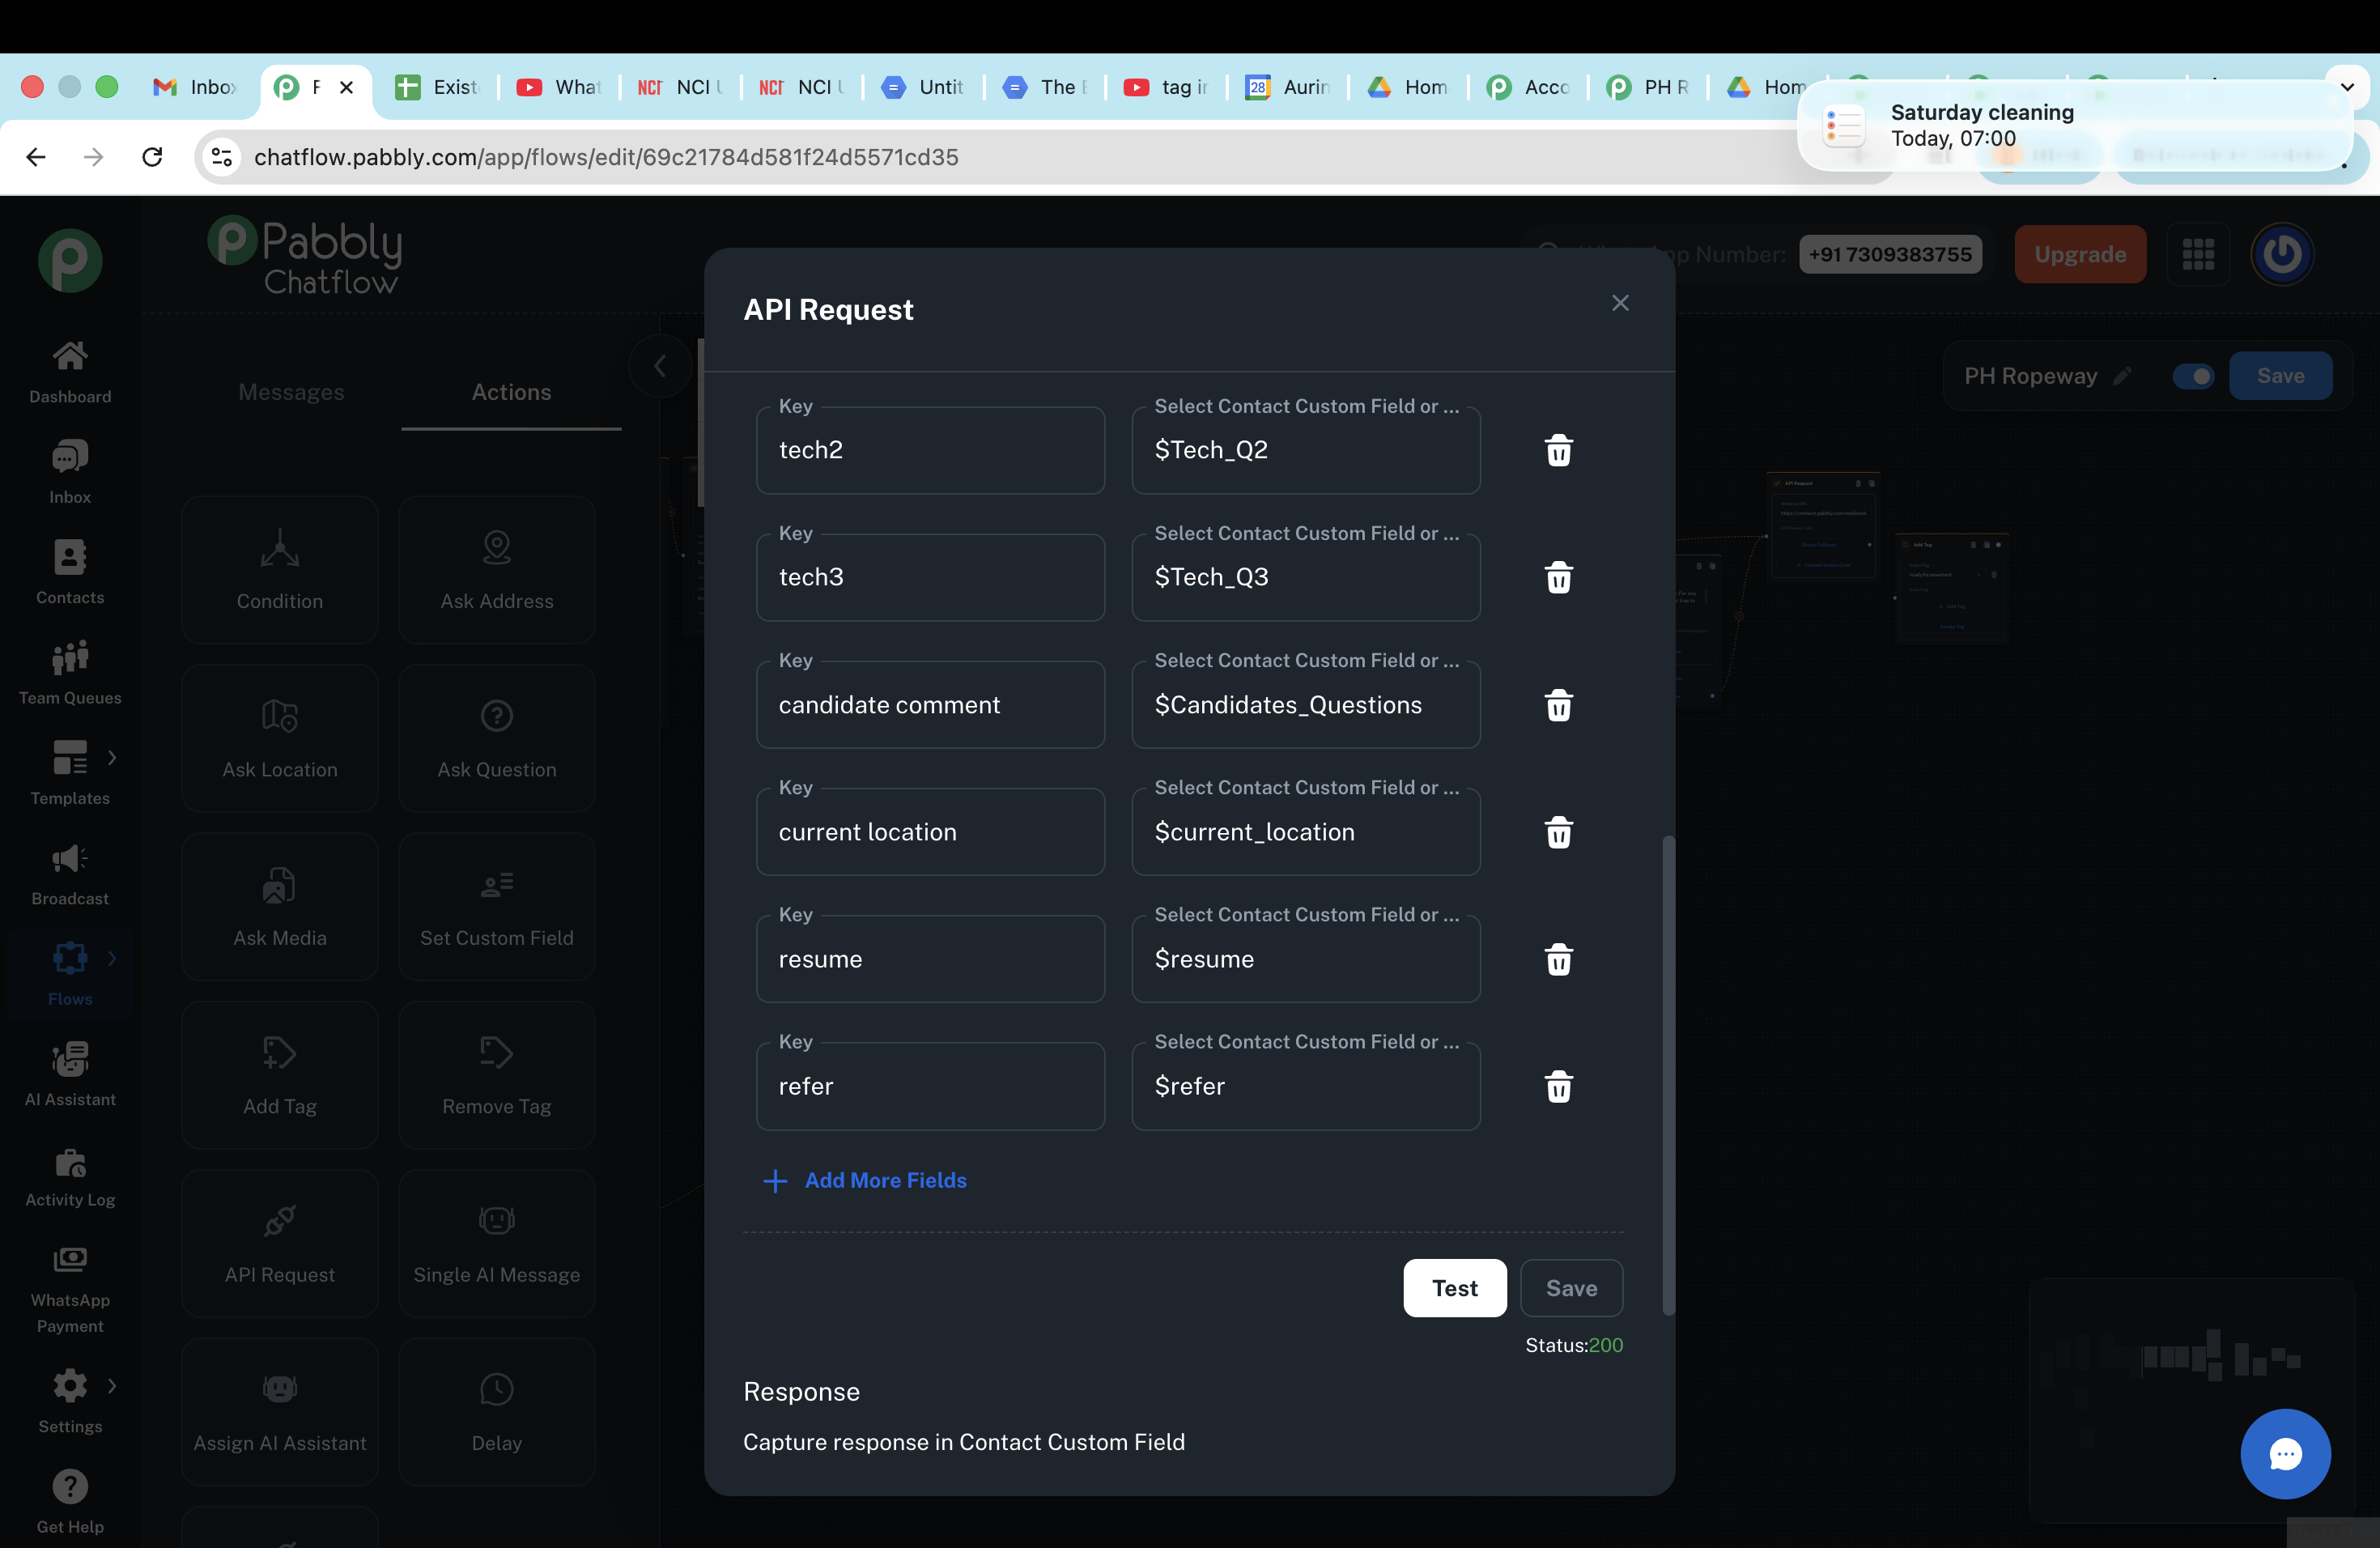Collapse the actions side panel

[x=660, y=366]
